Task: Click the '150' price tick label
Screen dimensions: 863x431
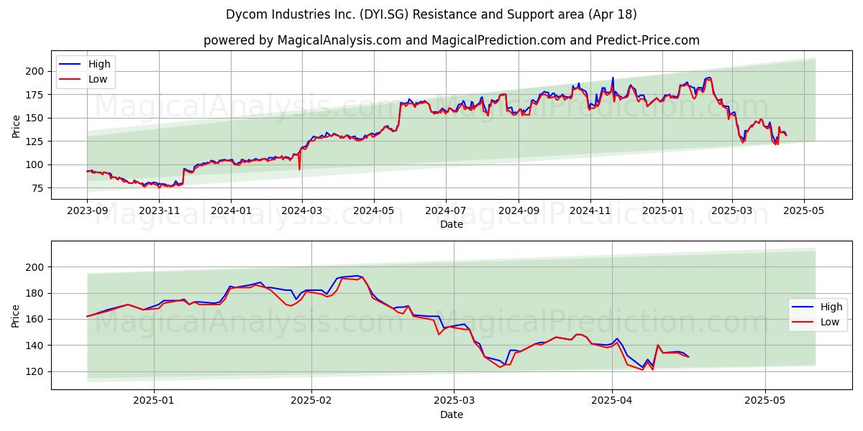Action: pos(35,118)
